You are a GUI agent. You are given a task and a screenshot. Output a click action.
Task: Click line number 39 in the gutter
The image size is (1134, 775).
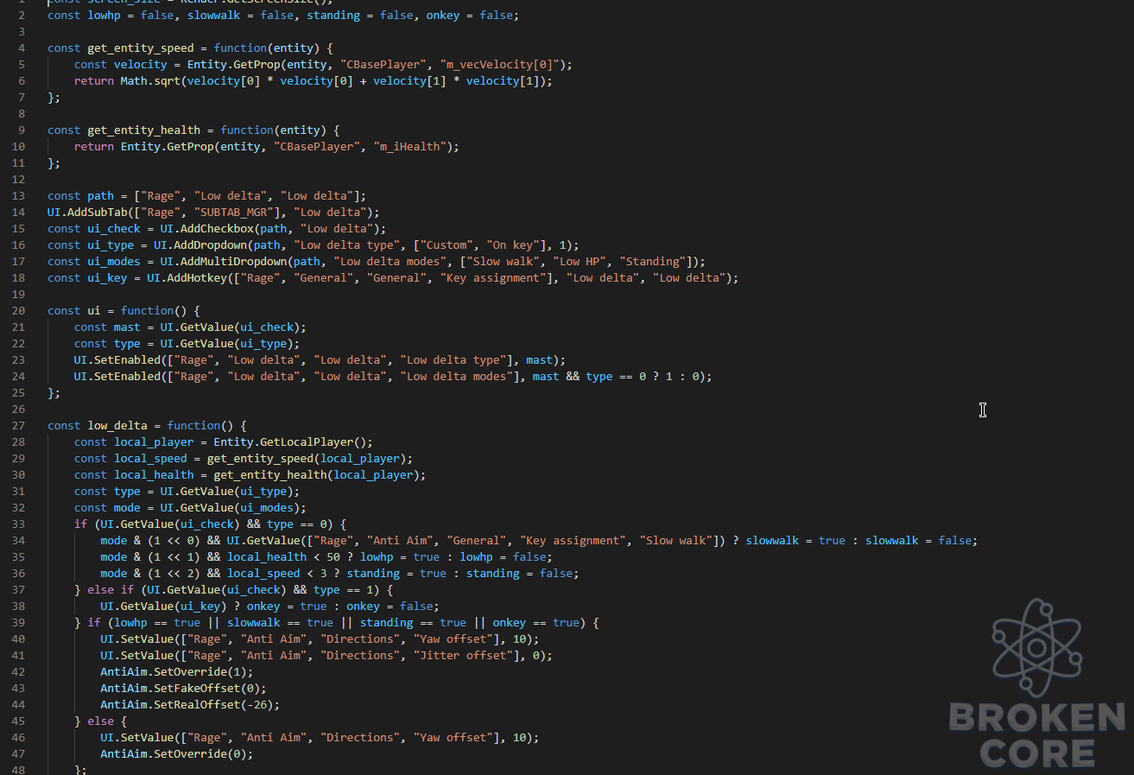click(x=18, y=623)
